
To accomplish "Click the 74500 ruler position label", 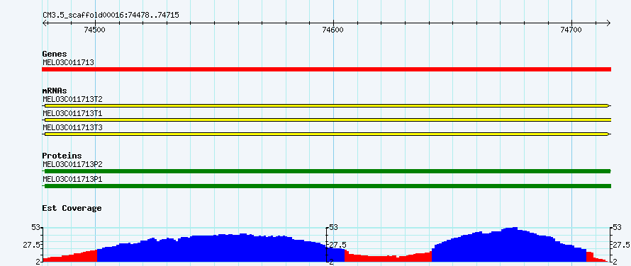I will [x=95, y=30].
